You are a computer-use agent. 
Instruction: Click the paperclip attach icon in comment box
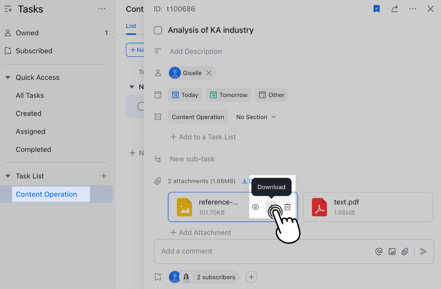[405, 251]
